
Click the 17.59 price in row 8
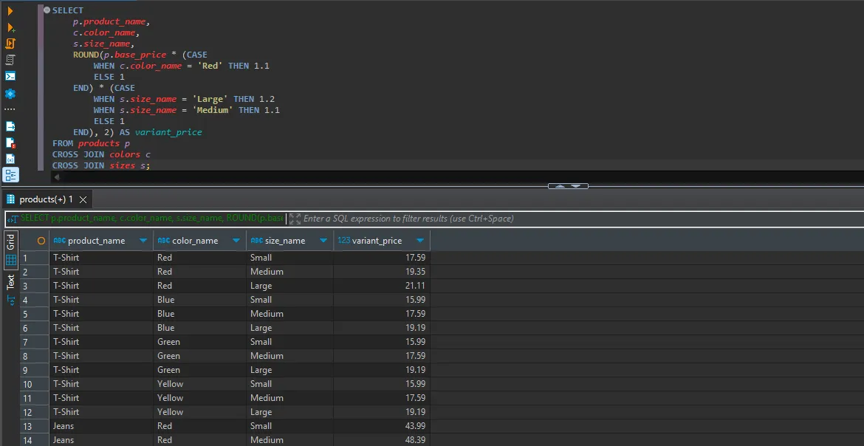pos(382,356)
